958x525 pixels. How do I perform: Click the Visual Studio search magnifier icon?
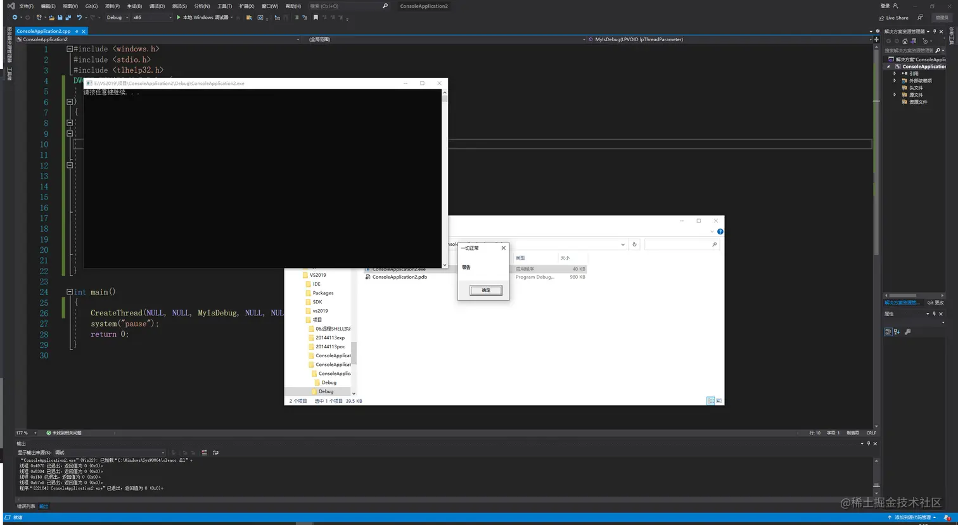point(385,6)
